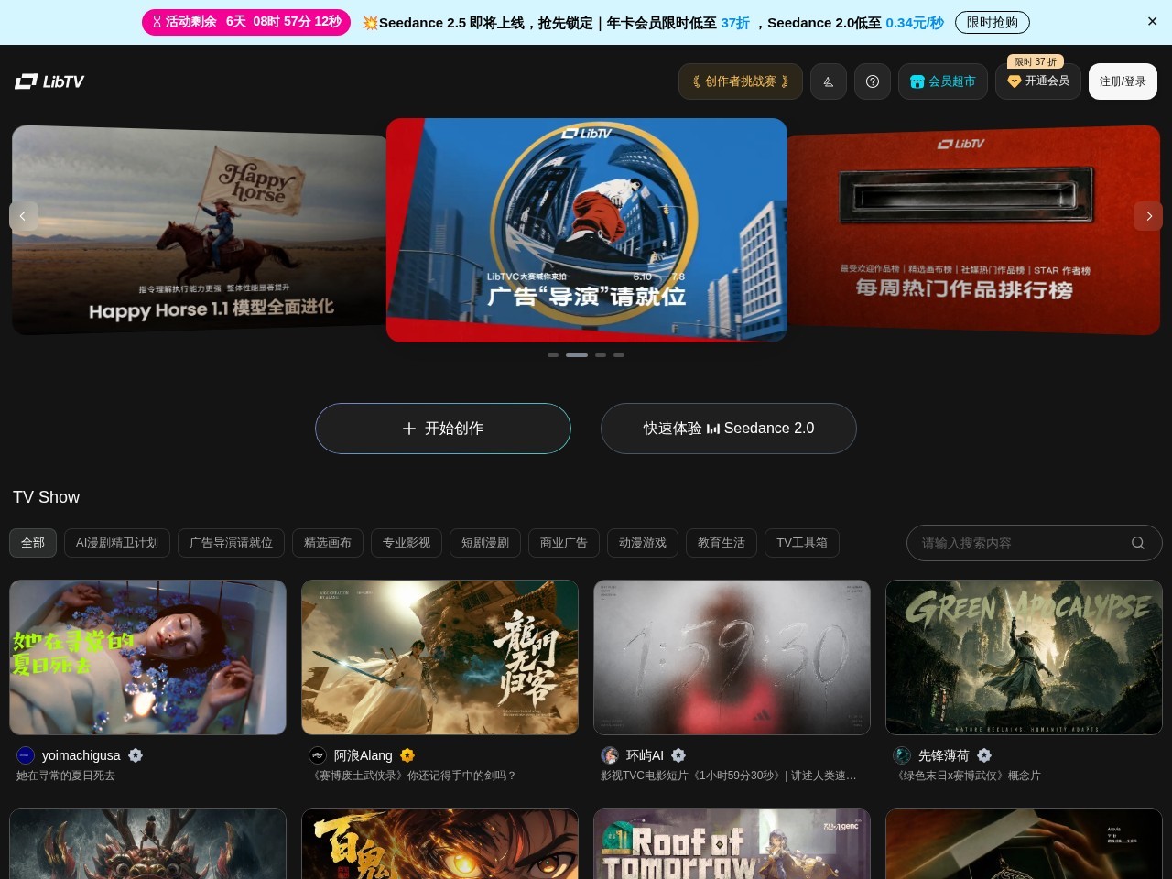Viewport: 1172px width, 879px height.
Task: Click 快速体验 Seedance 2.0 button
Action: tap(729, 429)
